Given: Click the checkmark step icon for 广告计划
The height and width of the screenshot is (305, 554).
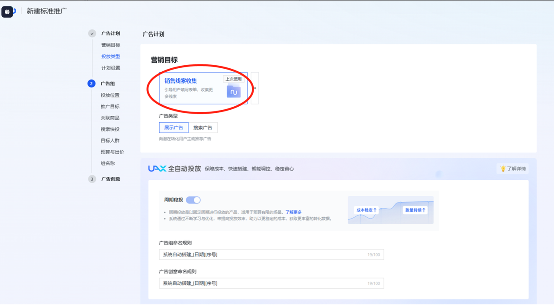Looking at the screenshot, I should (92, 34).
